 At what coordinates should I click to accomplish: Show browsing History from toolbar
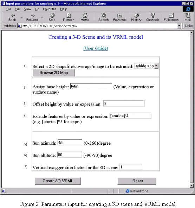[136, 15]
